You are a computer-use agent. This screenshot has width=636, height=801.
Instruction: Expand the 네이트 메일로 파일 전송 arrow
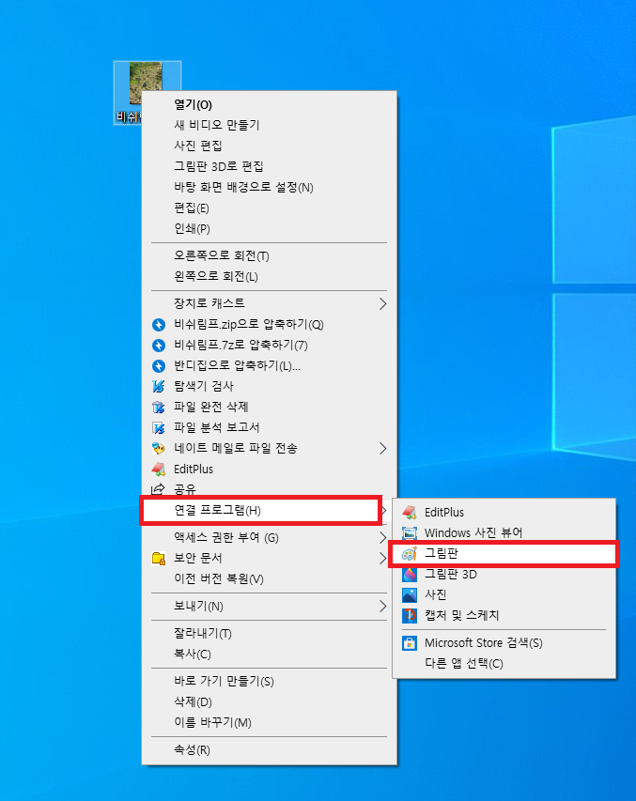pos(382,449)
